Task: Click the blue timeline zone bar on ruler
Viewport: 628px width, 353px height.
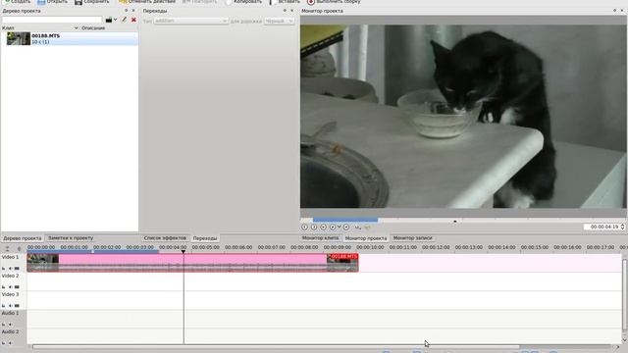Action: tap(93, 251)
